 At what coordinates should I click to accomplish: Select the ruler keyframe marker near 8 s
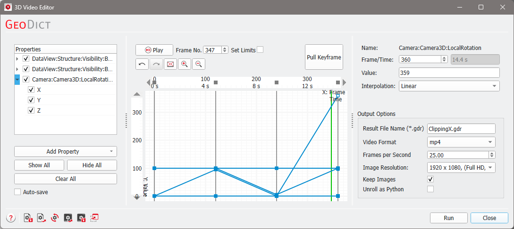(x=276, y=82)
